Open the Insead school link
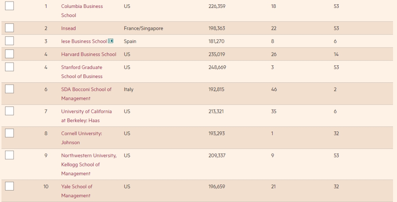The width and height of the screenshot is (397, 202). [x=68, y=28]
